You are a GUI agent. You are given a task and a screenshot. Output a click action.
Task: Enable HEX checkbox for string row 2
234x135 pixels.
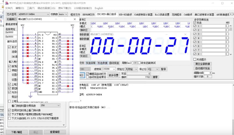pos(227,30)
